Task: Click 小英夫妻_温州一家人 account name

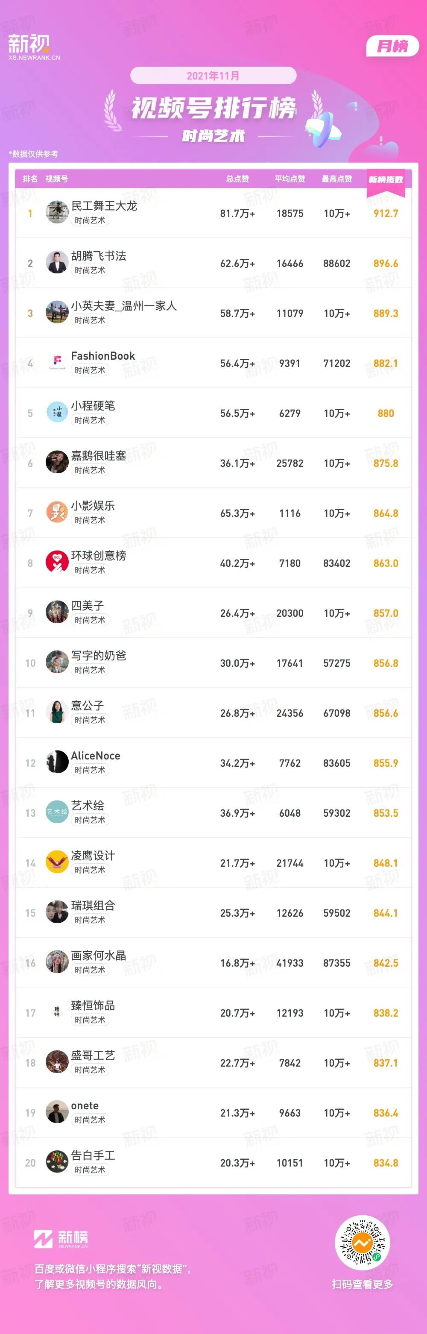Action: pos(124,306)
